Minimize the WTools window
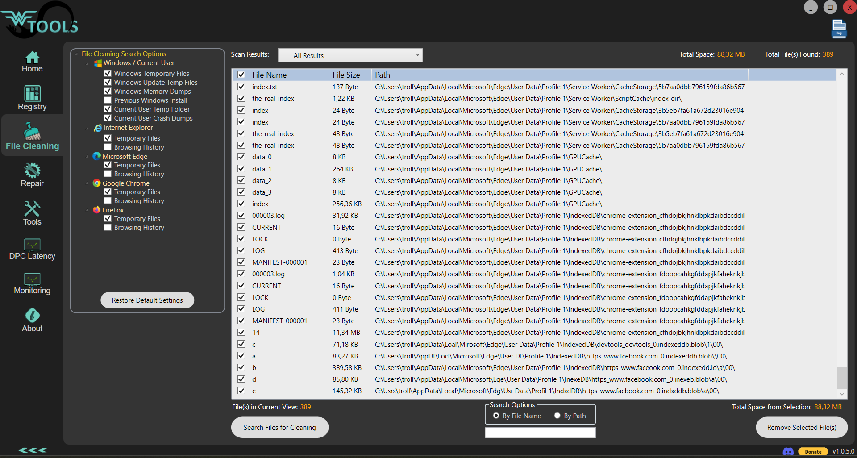 pyautogui.click(x=811, y=7)
